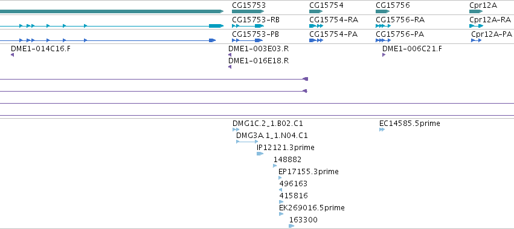Click the IP12121.3prime EST glyph
This screenshot has height=229, width=514.
[x=260, y=154]
